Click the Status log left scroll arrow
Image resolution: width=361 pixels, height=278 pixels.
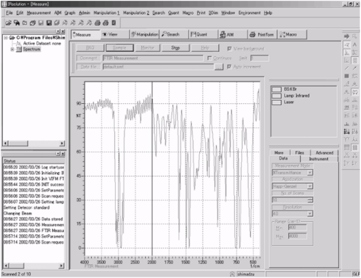(6, 266)
